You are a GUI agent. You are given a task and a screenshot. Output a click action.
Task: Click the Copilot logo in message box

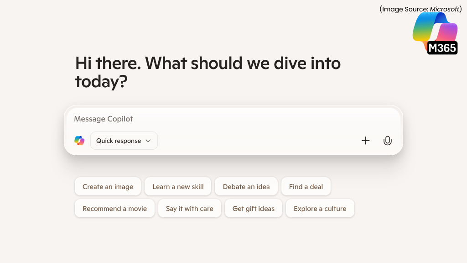click(x=79, y=141)
